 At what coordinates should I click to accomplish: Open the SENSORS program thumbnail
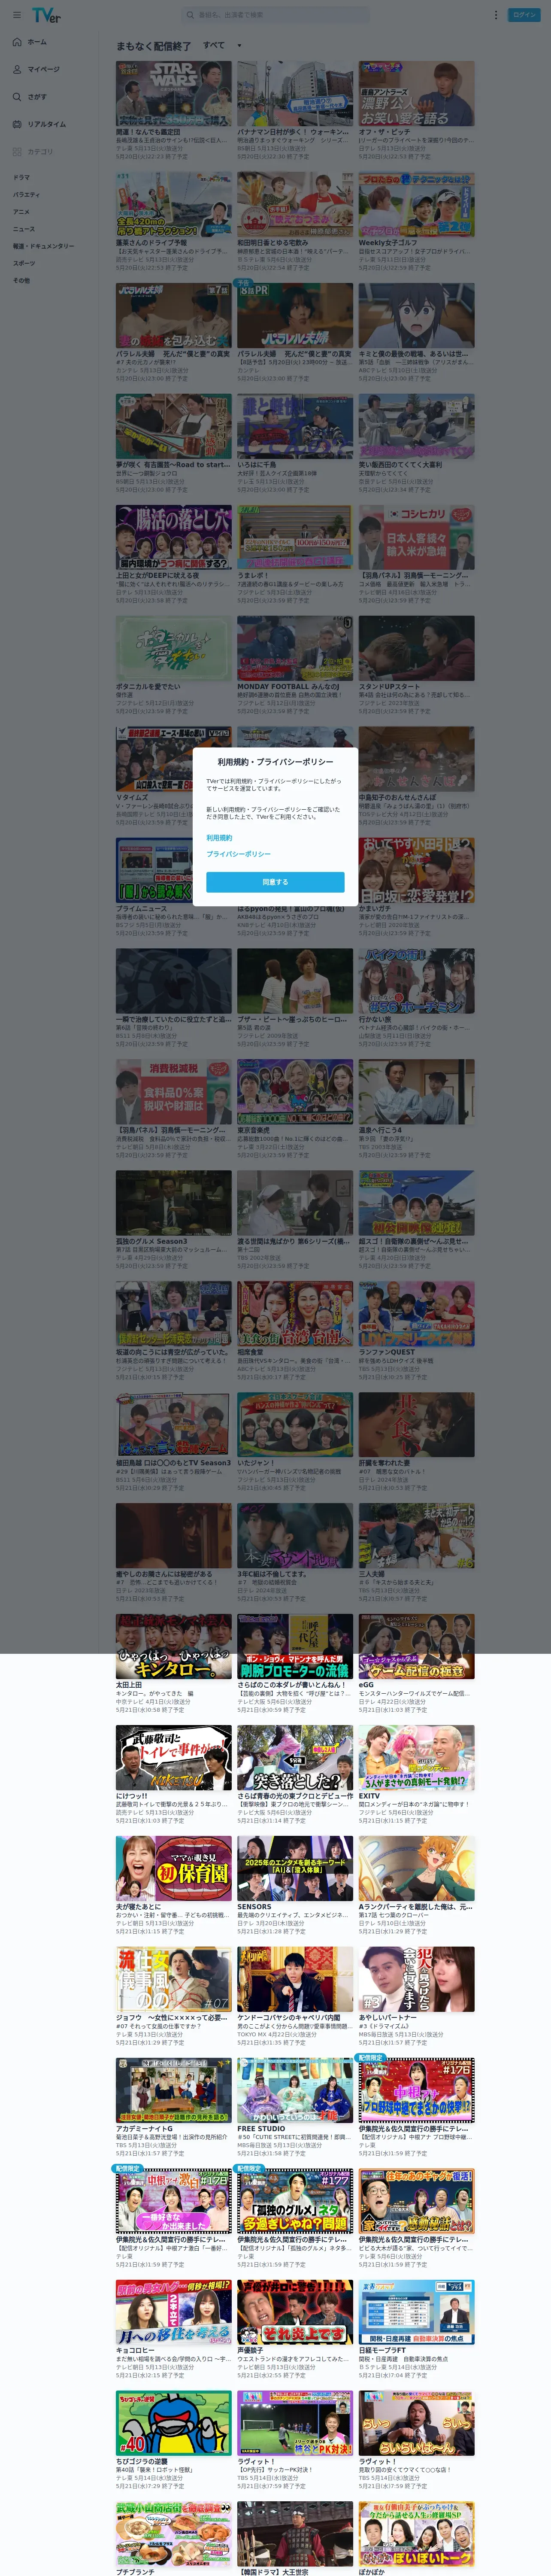tap(295, 1869)
